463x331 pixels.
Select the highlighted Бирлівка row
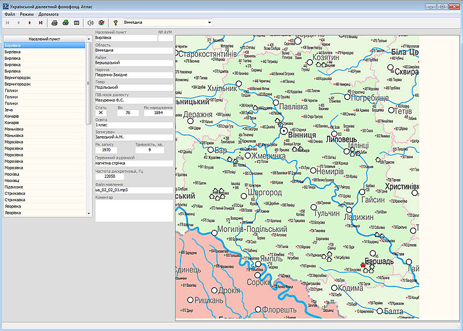pos(45,46)
